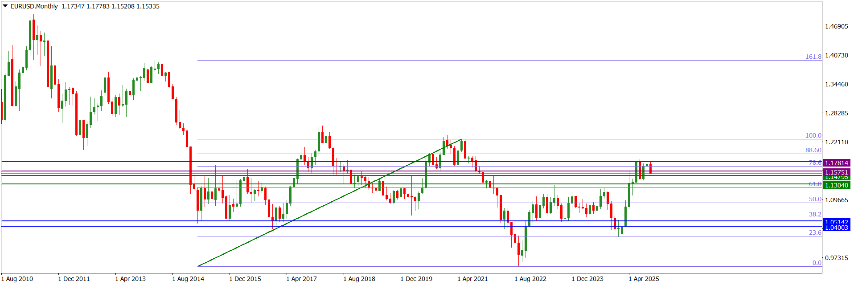The image size is (854, 285).
Task: Click the blue 1.05142 price label
Action: 836,222
